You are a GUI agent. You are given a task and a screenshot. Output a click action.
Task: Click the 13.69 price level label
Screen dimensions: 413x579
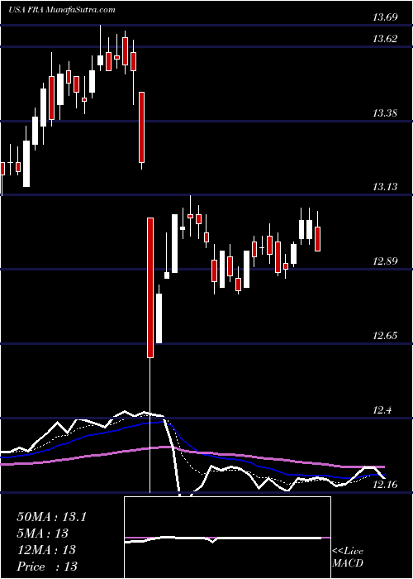[385, 17]
